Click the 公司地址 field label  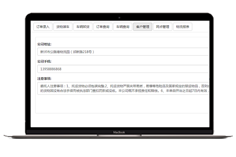pos(45,44)
